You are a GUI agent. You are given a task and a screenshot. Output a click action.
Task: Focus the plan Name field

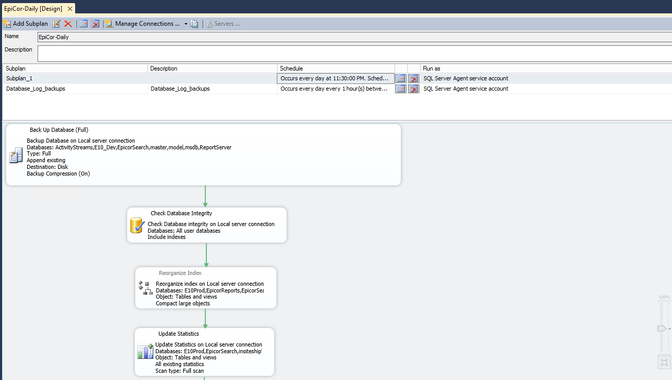pos(355,37)
